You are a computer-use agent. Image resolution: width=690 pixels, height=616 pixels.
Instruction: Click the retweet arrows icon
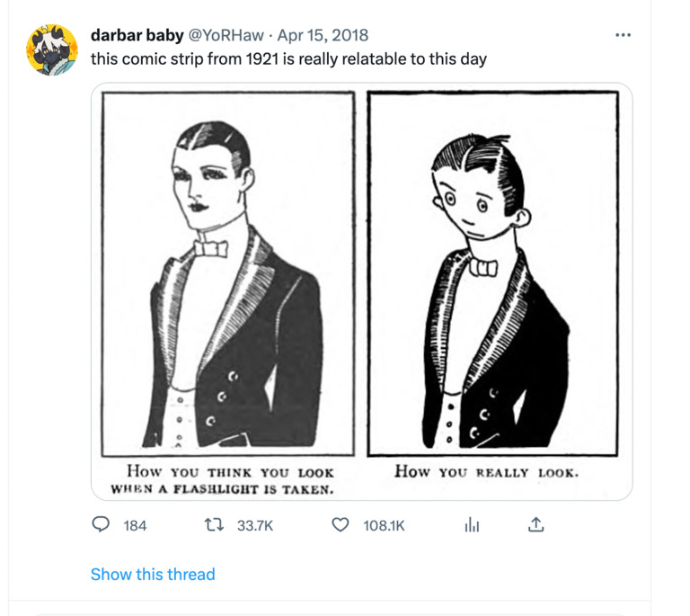215,524
